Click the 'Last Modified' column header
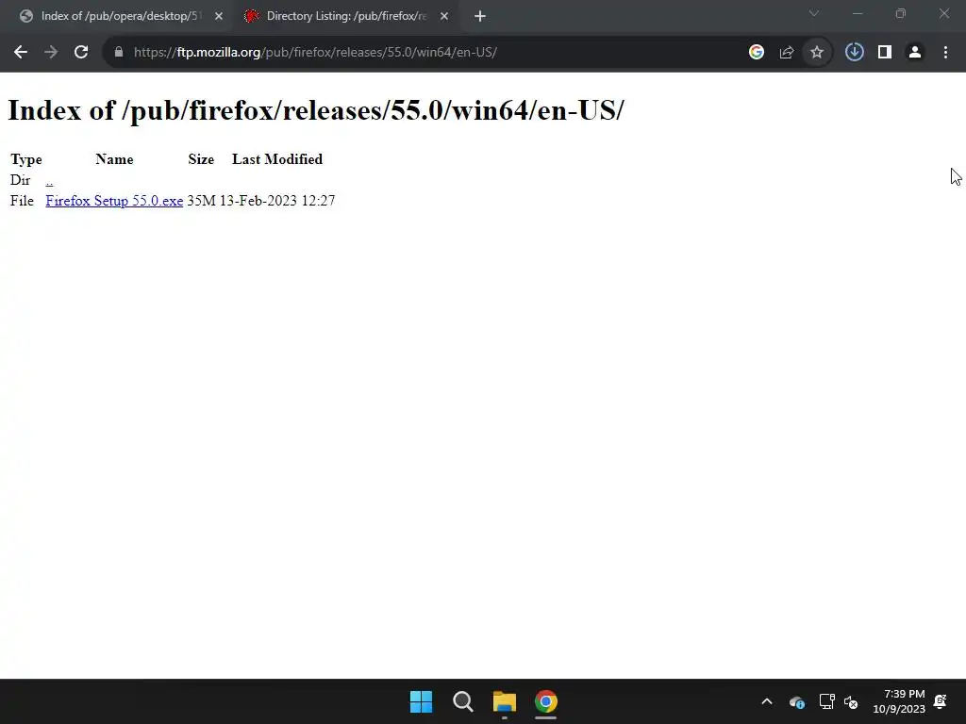966x724 pixels. (277, 159)
